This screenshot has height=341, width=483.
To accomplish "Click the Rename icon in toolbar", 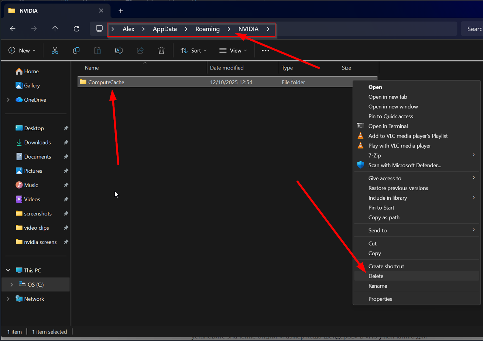I will [119, 51].
